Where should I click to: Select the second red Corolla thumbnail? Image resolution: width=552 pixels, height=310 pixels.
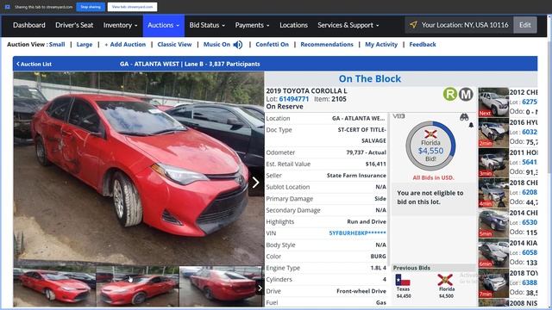coord(138,287)
